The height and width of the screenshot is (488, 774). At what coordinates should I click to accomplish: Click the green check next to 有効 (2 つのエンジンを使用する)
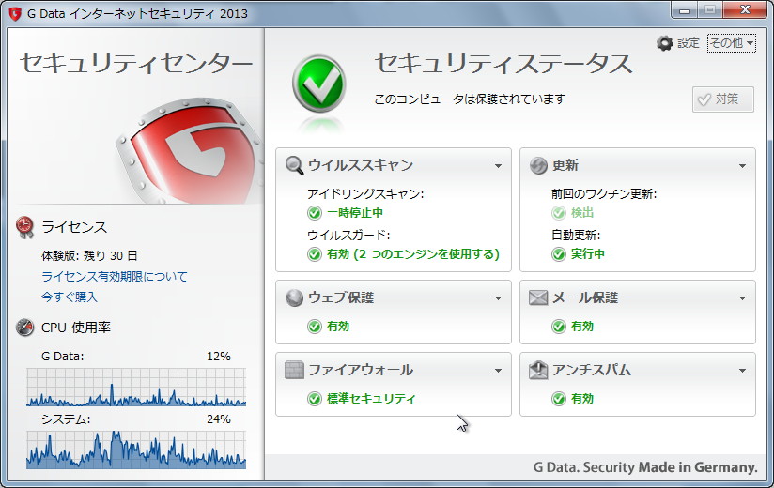pyautogui.click(x=315, y=254)
